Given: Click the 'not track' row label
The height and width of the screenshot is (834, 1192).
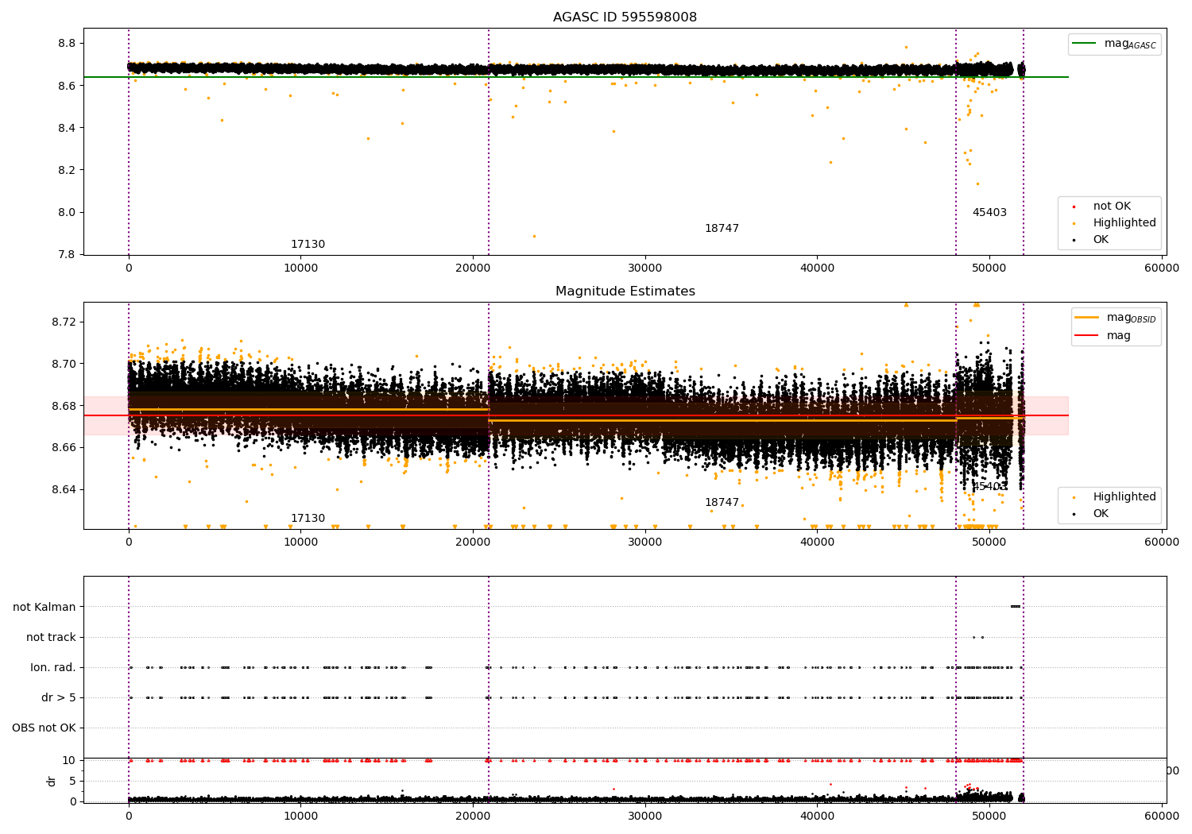Looking at the screenshot, I should (51, 638).
